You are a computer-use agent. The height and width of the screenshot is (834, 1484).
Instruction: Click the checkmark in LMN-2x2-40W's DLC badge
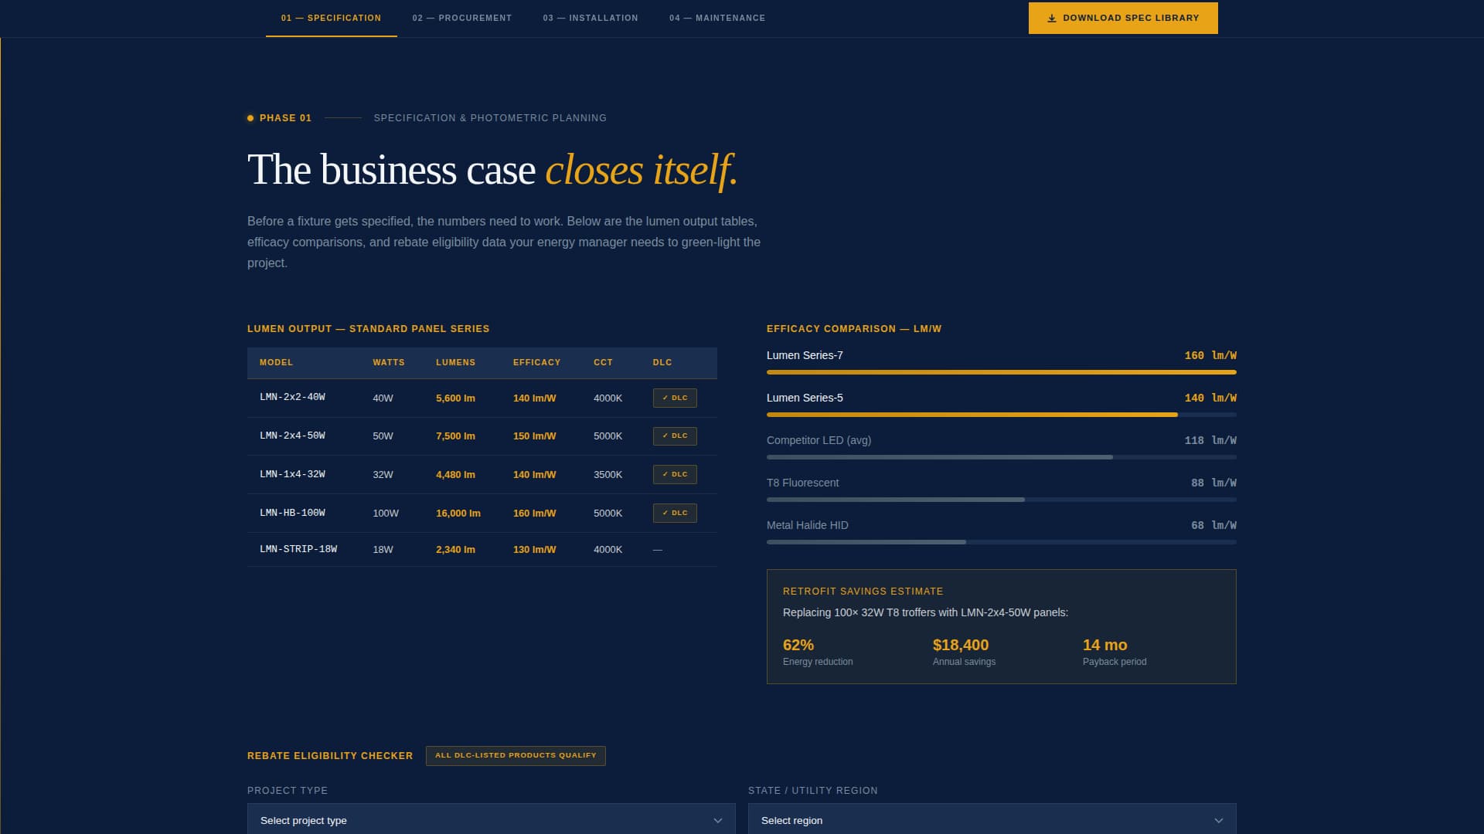tap(665, 398)
